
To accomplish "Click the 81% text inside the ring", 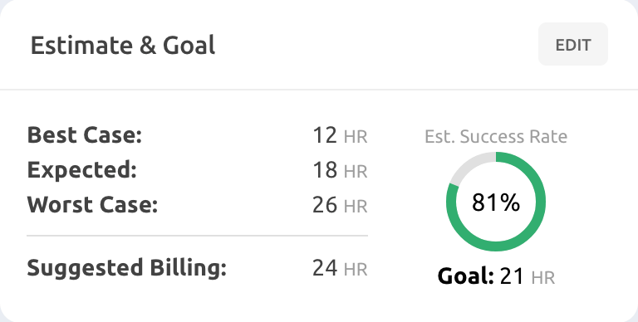I will click(x=496, y=202).
